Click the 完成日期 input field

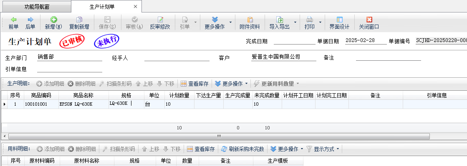tap(294, 41)
